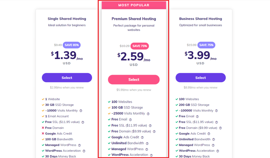Show tooltip for Business Free Domain ($9.99 value)
The image size is (270, 158).
(220, 128)
